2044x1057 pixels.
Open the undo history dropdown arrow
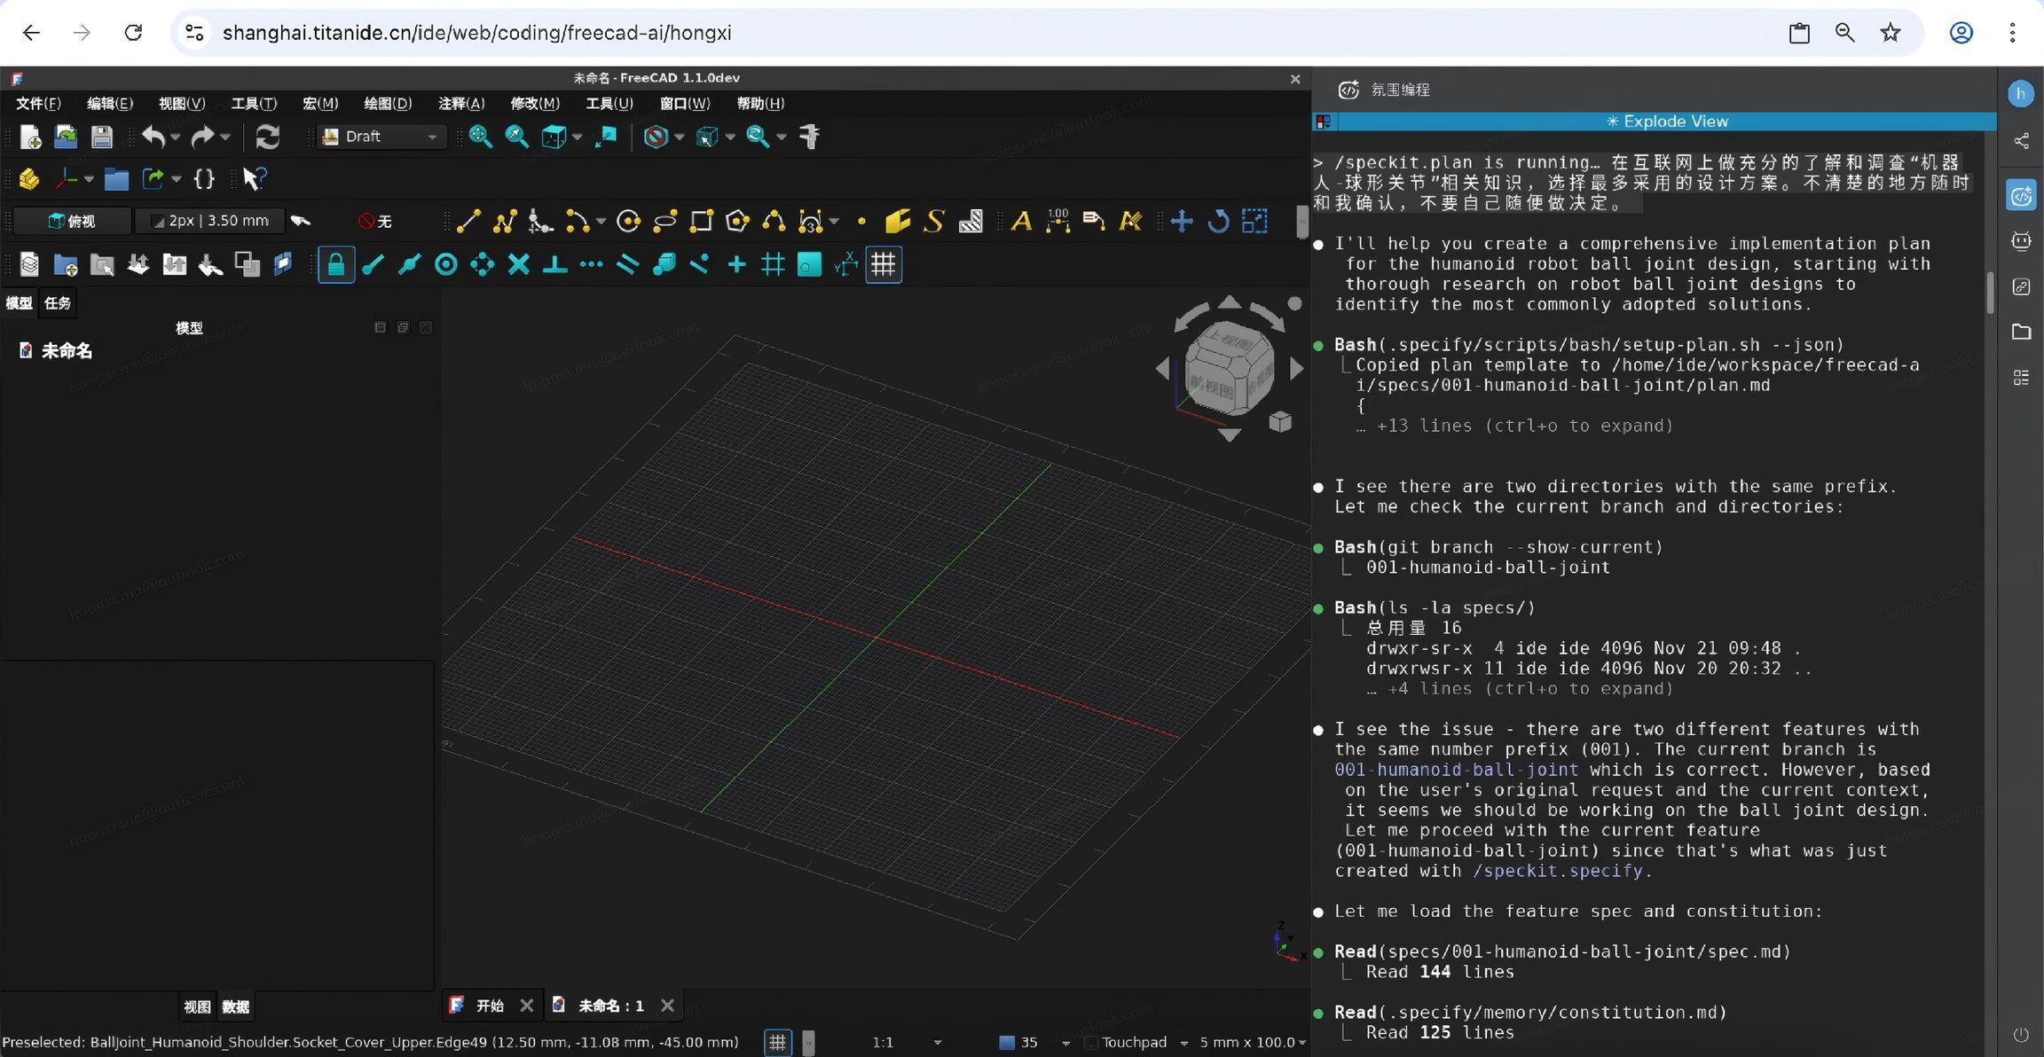pyautogui.click(x=176, y=137)
